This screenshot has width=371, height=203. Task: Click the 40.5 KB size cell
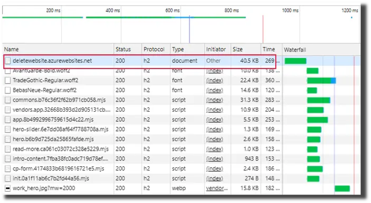tap(249, 61)
